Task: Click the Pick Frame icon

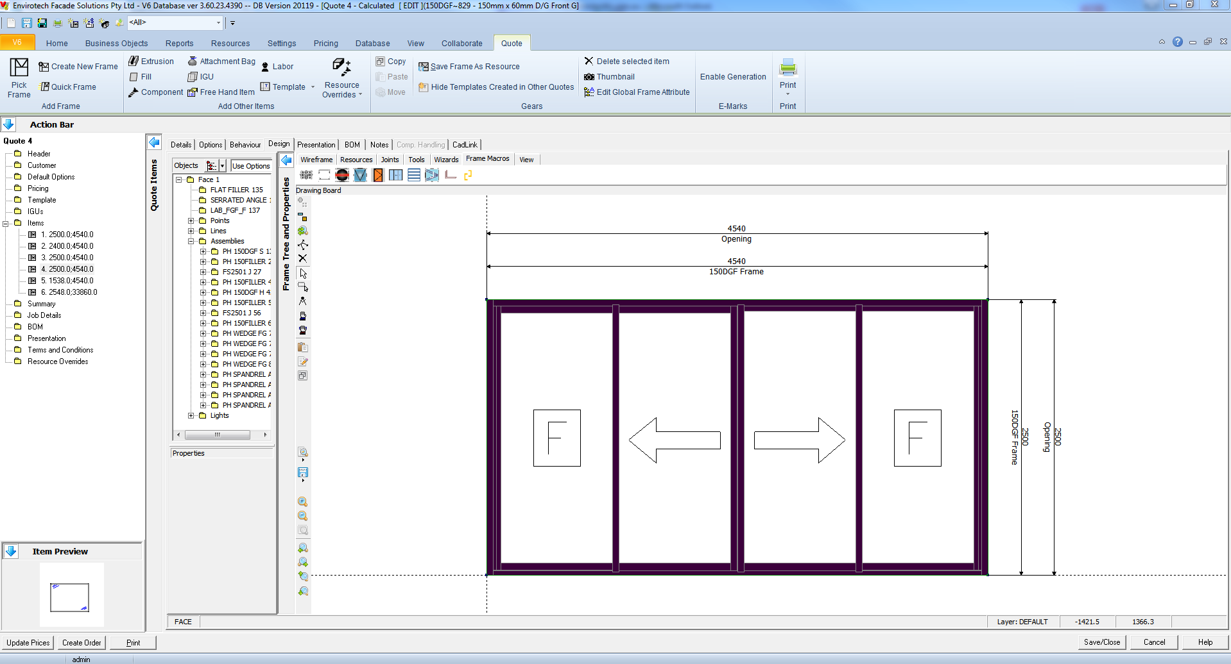Action: [x=19, y=68]
